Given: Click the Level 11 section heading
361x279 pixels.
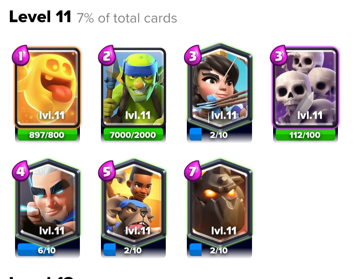Looking at the screenshot, I should click(40, 17).
